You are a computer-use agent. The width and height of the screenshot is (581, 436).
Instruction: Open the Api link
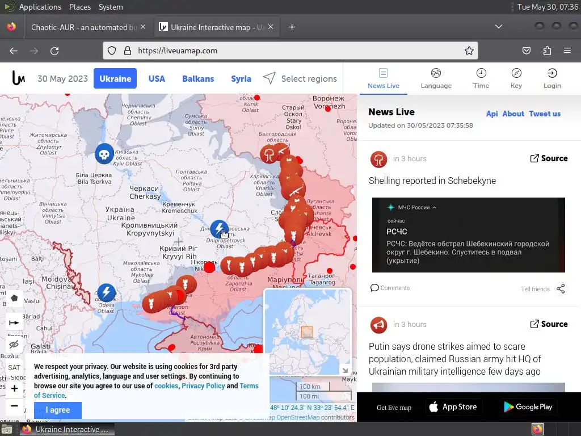(x=492, y=114)
